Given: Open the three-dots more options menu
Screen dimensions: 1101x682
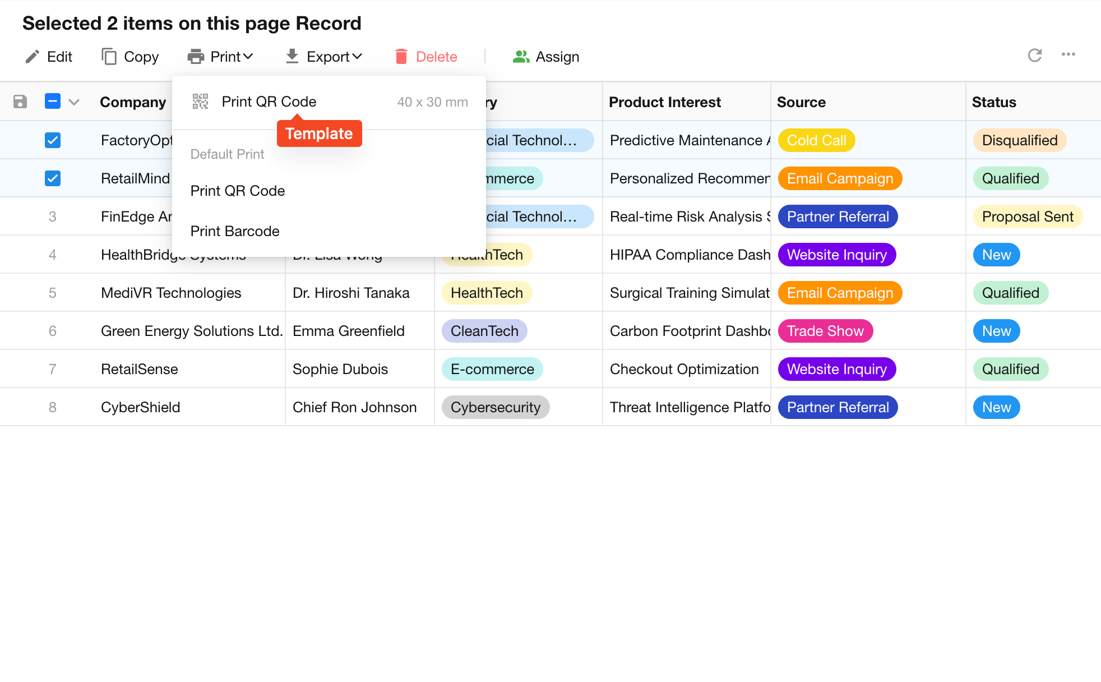Looking at the screenshot, I should 1068,55.
